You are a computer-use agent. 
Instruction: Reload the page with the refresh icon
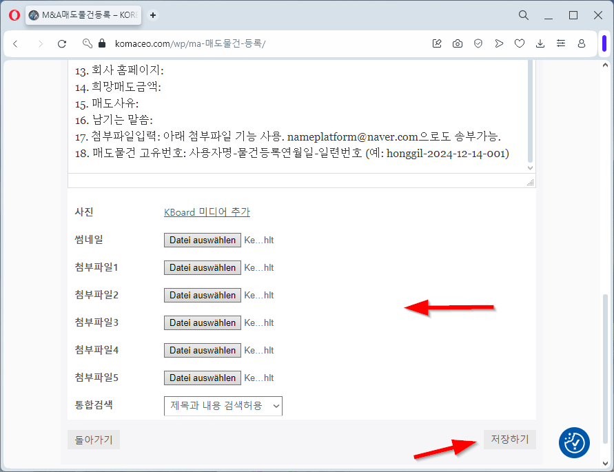click(x=62, y=43)
